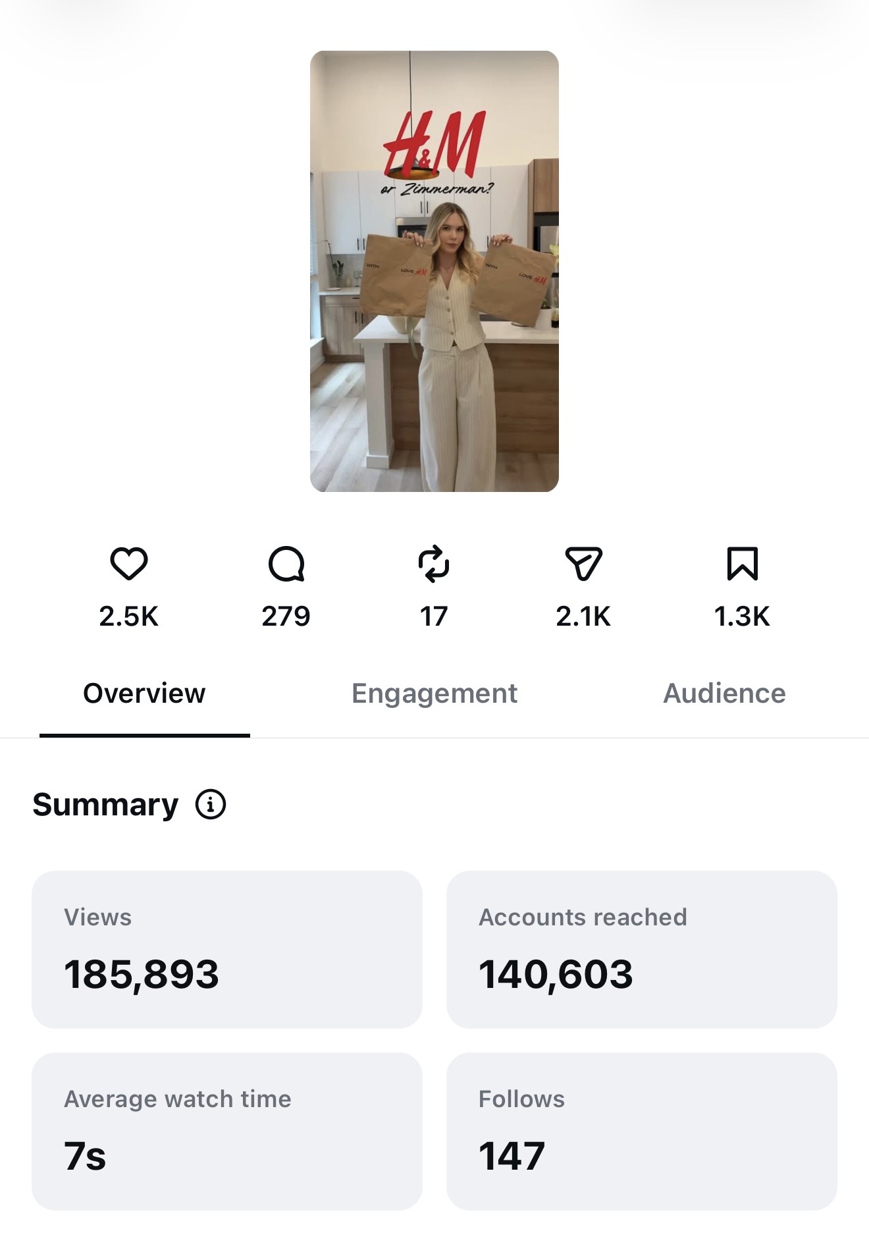The height and width of the screenshot is (1254, 869).
Task: Switch to the Engagement tab
Action: (434, 694)
